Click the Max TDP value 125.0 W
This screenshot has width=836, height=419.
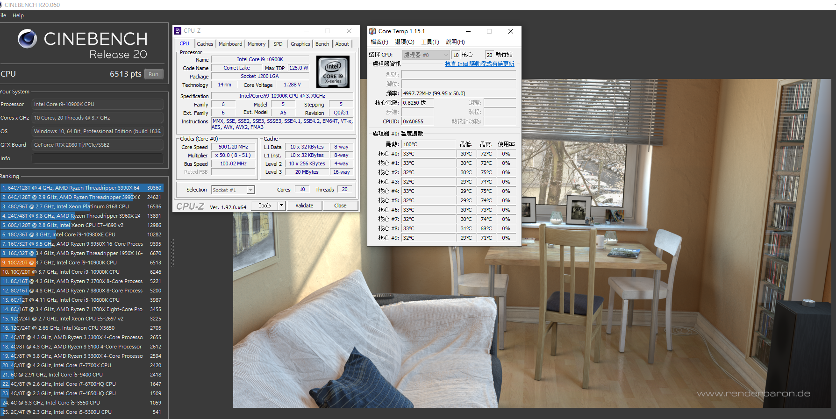click(x=299, y=68)
